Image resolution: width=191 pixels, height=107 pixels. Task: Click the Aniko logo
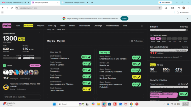tap(7, 26)
